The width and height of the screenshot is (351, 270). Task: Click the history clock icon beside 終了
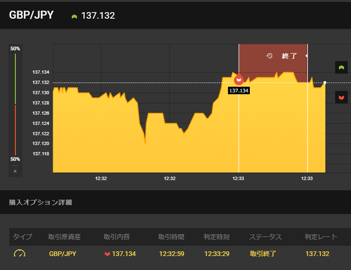pyautogui.click(x=269, y=56)
